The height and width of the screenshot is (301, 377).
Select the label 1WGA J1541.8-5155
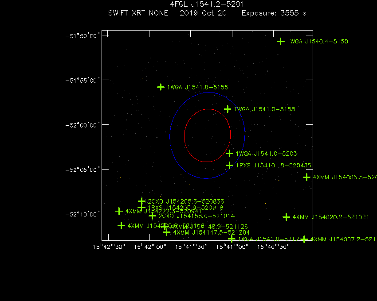[198, 87]
